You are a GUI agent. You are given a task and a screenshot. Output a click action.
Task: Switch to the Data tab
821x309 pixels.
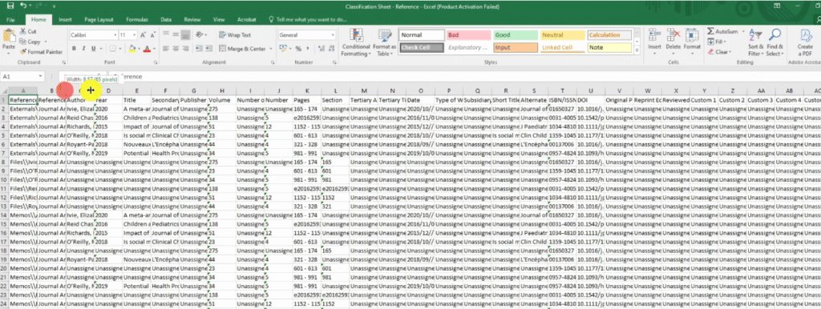[166, 19]
